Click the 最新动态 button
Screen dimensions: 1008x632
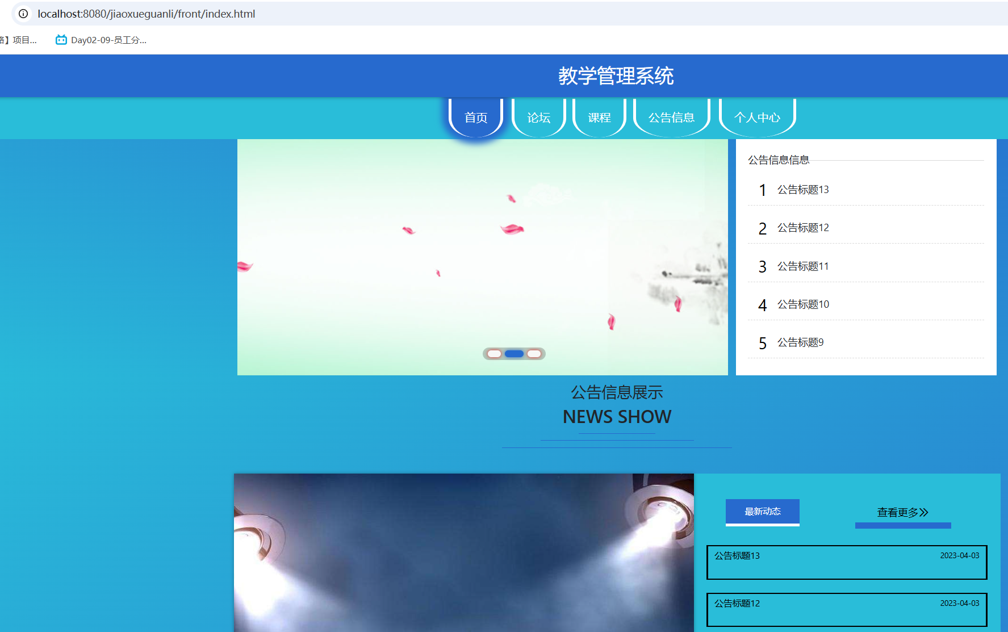coord(763,512)
